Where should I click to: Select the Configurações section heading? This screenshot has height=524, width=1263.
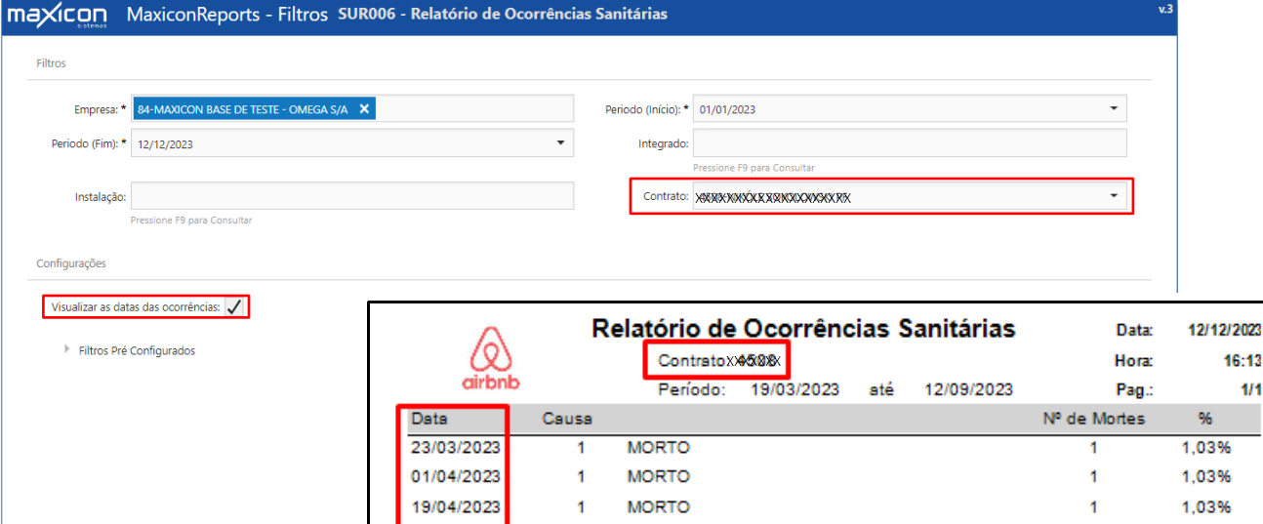(71, 263)
